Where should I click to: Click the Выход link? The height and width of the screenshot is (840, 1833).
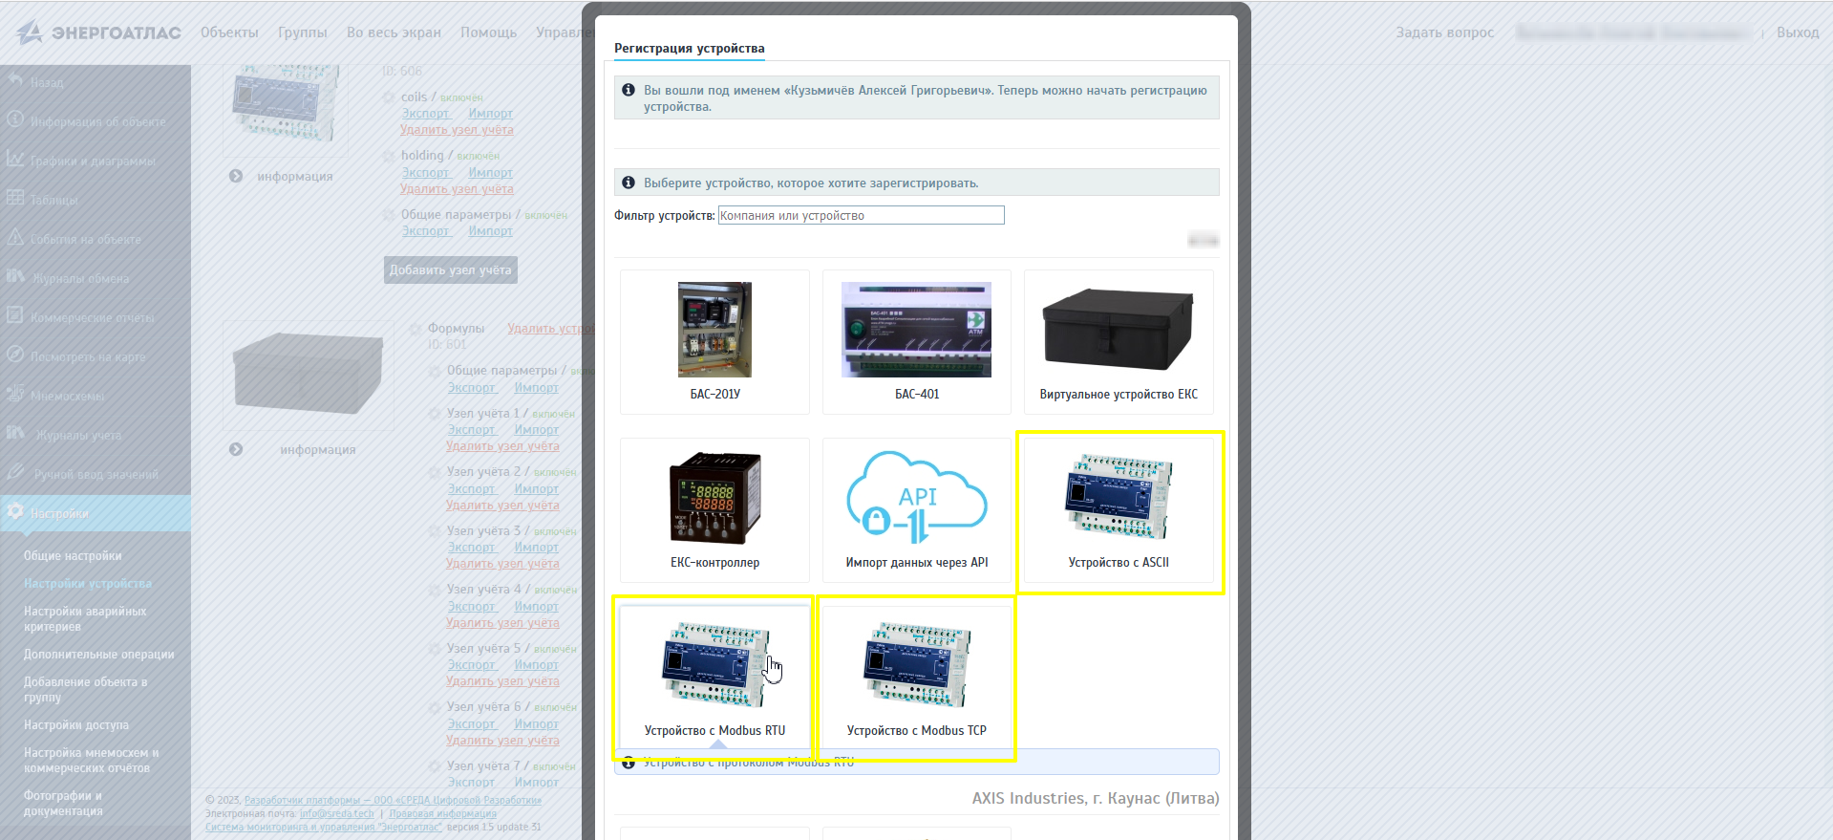(x=1797, y=32)
